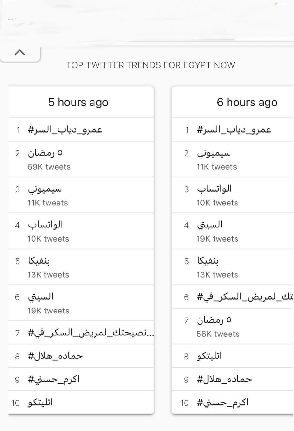Click the 6 hours ago column header
294x431 pixels.
point(247,102)
